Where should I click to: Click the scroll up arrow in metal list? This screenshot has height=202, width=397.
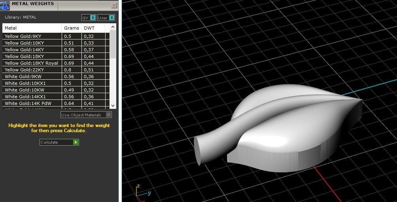pyautogui.click(x=113, y=27)
